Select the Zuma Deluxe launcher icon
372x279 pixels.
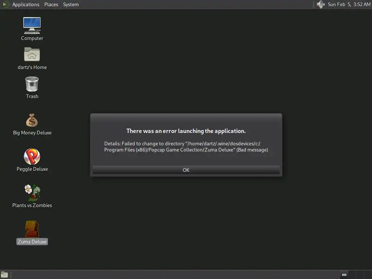point(32,229)
